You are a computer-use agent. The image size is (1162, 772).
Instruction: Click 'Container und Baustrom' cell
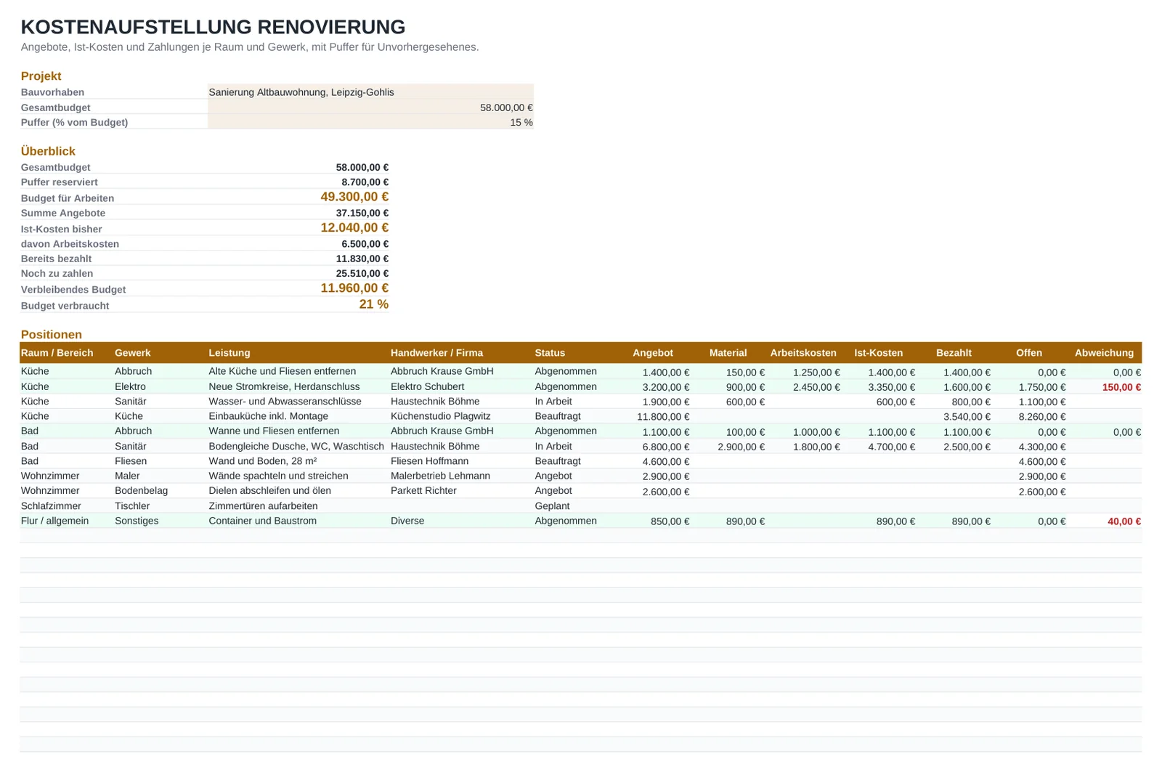pyautogui.click(x=262, y=521)
